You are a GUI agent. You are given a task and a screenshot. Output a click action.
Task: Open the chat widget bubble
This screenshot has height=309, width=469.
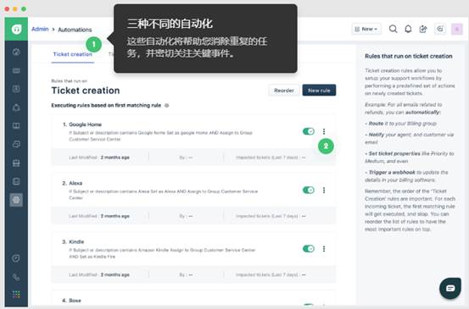(x=450, y=288)
